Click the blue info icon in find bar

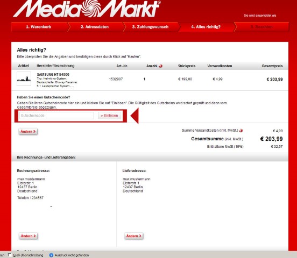(x=51, y=255)
